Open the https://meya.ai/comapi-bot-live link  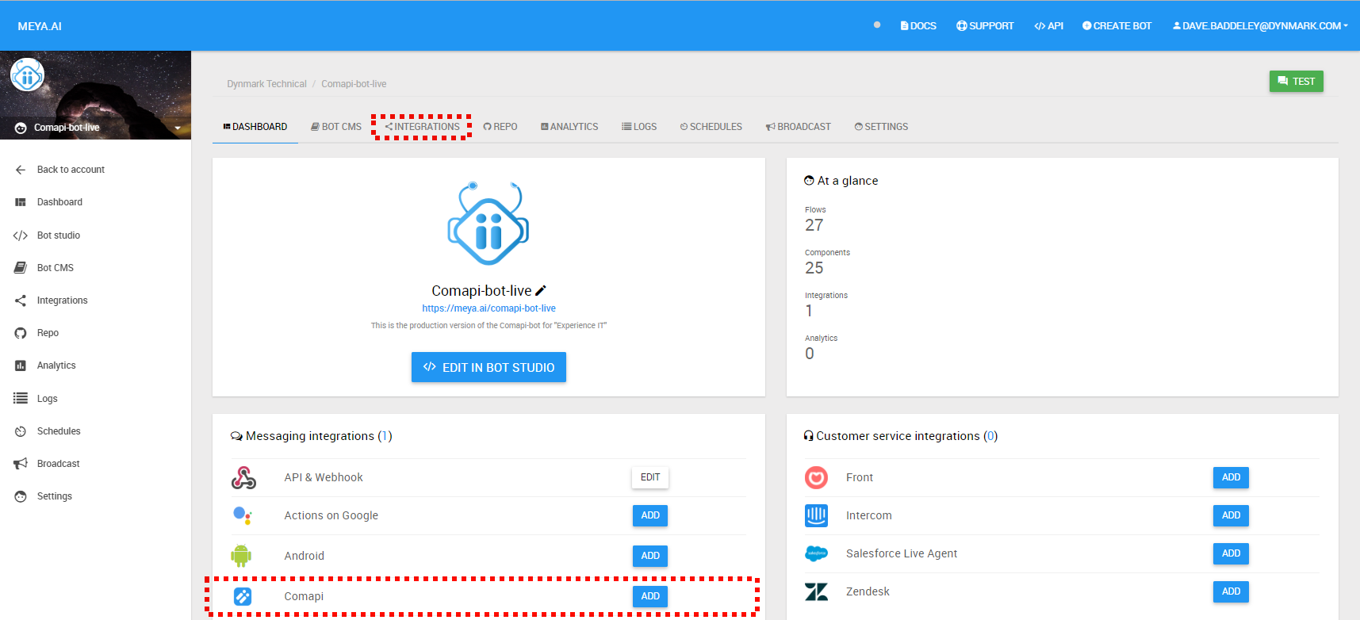click(488, 308)
